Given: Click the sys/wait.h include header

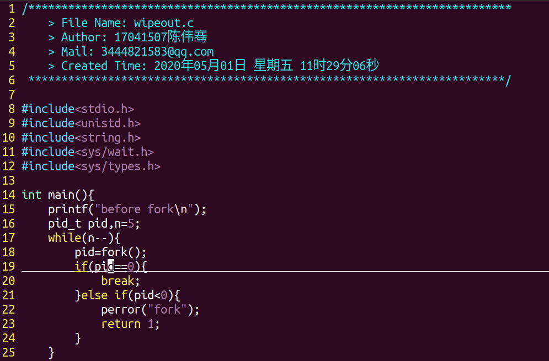Looking at the screenshot, I should click(114, 152).
